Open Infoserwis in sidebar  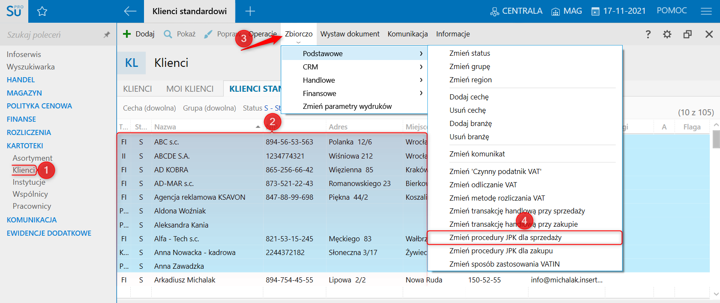(24, 54)
